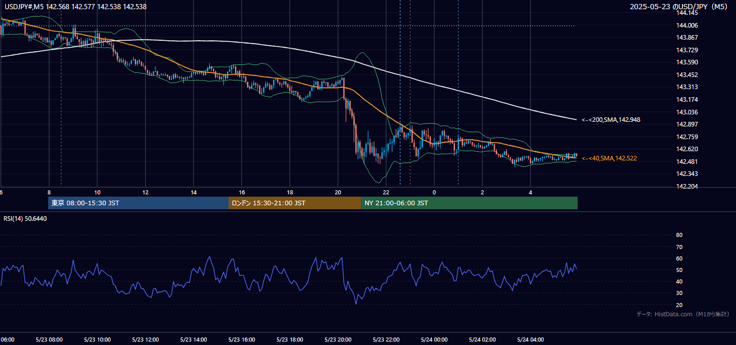The height and width of the screenshot is (345, 736).
Task: Click the Tokyo 08:00-15:30 JST session bar
Action: click(x=138, y=203)
